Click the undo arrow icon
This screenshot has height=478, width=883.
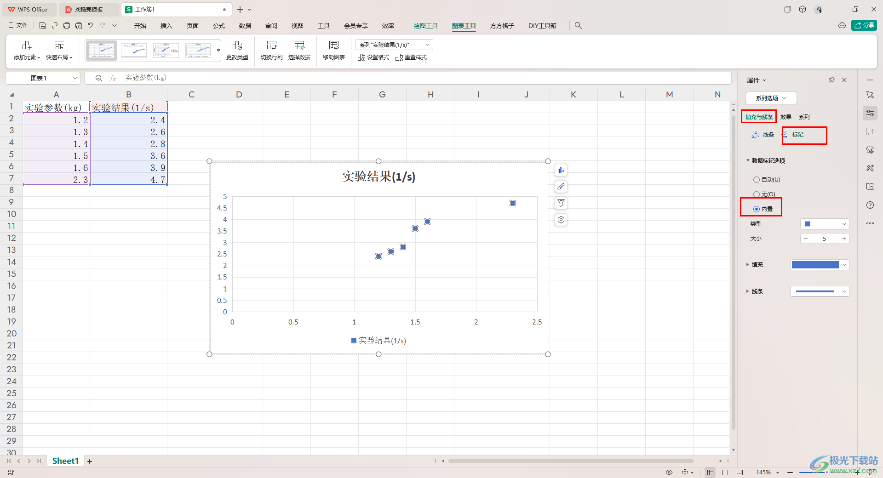tap(91, 26)
